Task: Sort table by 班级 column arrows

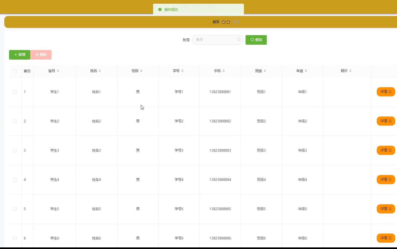Action: (x=265, y=71)
